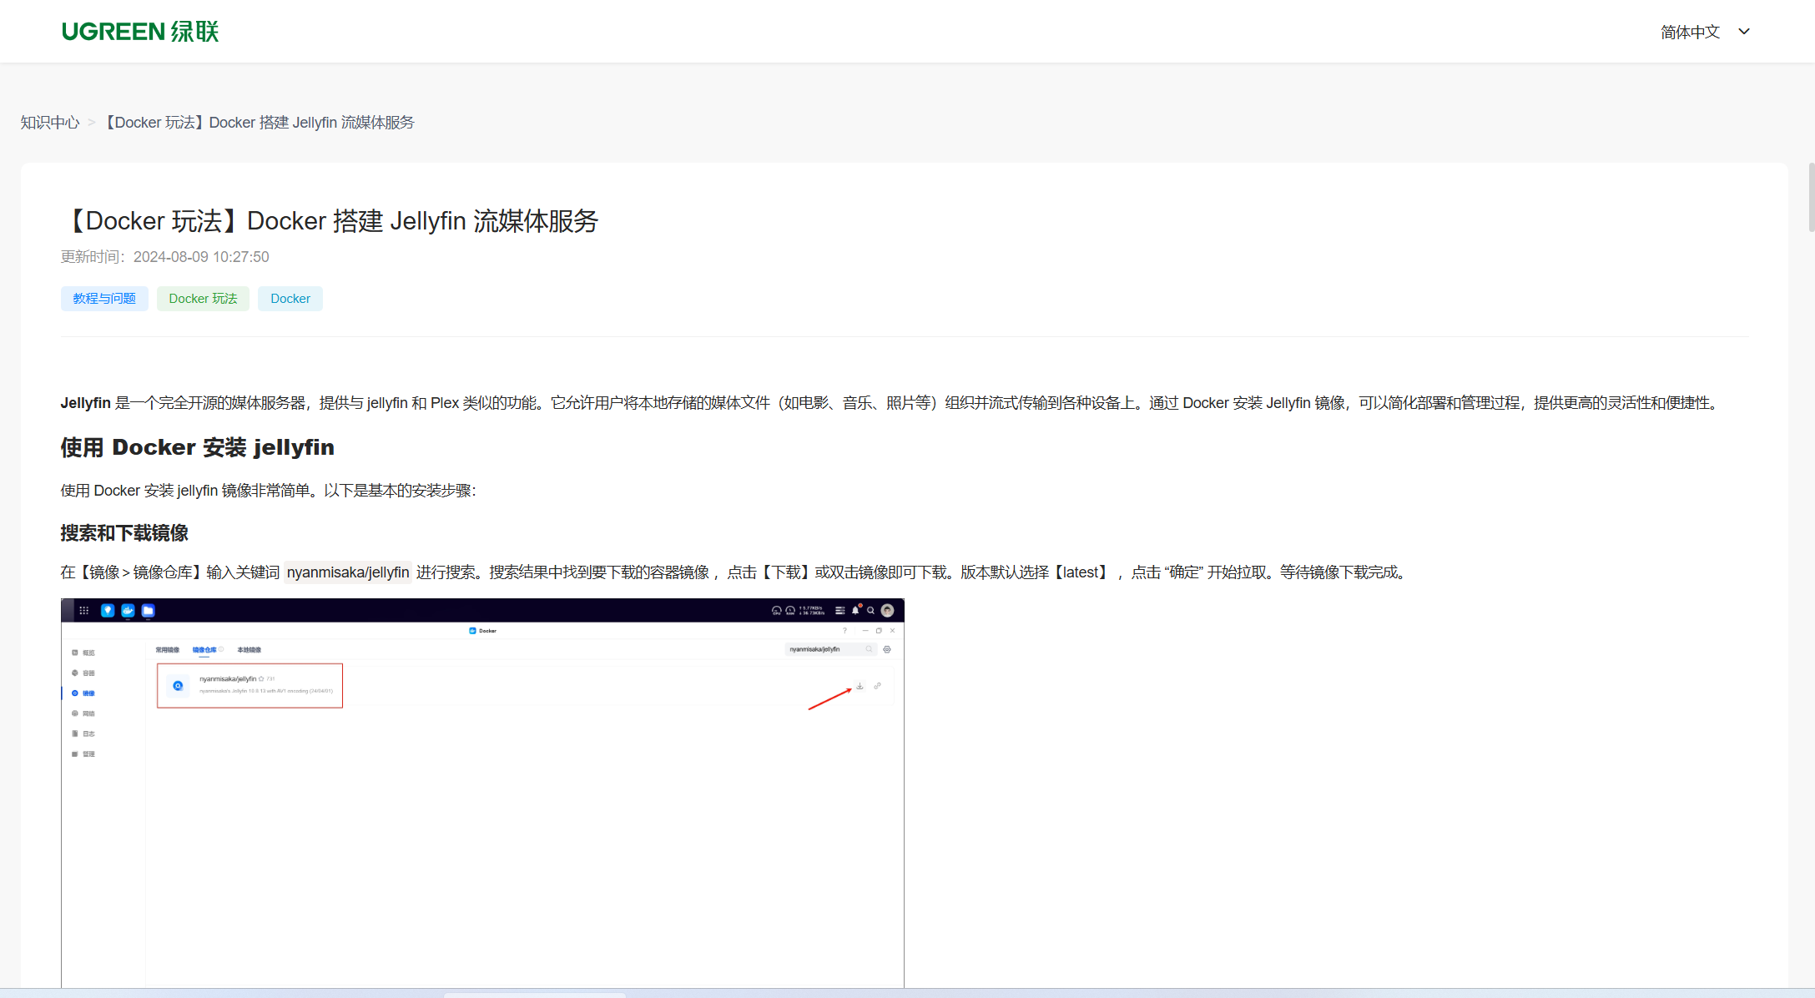Click the bold word Jellyfin in intro paragraph
Viewport: 1815px width, 998px height.
[x=86, y=403]
